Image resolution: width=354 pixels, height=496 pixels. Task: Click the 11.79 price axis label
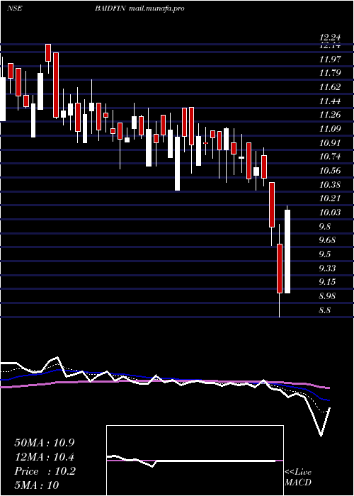pos(330,73)
